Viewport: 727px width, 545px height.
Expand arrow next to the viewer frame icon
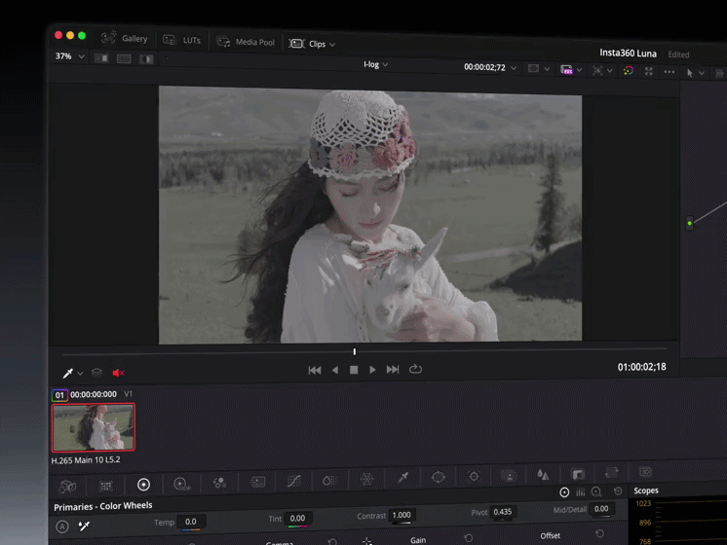point(547,69)
